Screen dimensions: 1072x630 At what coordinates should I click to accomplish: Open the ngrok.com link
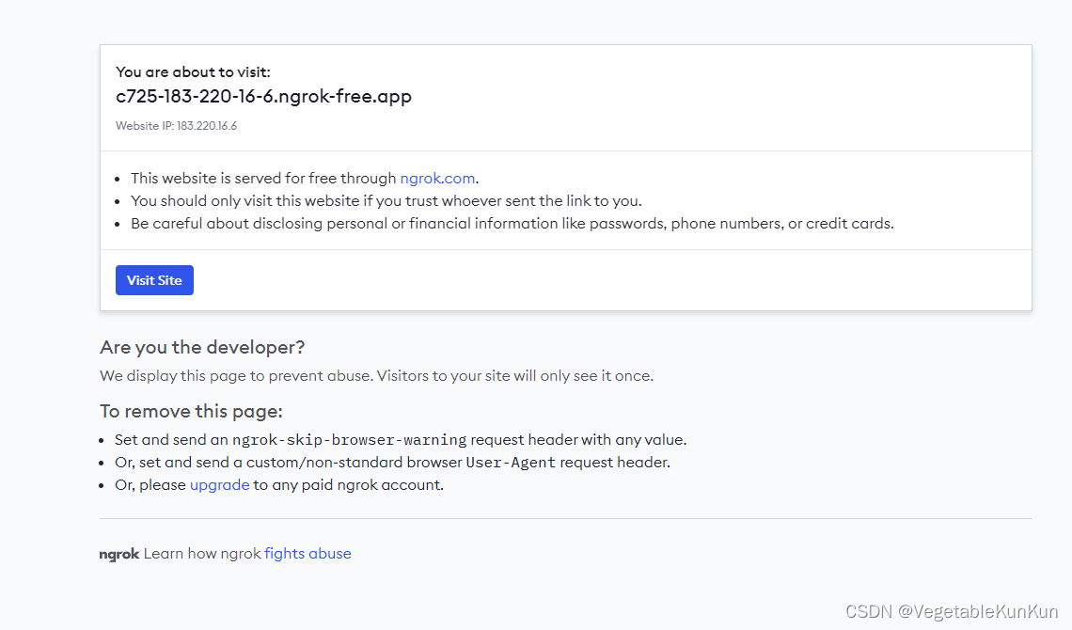pyautogui.click(x=437, y=178)
